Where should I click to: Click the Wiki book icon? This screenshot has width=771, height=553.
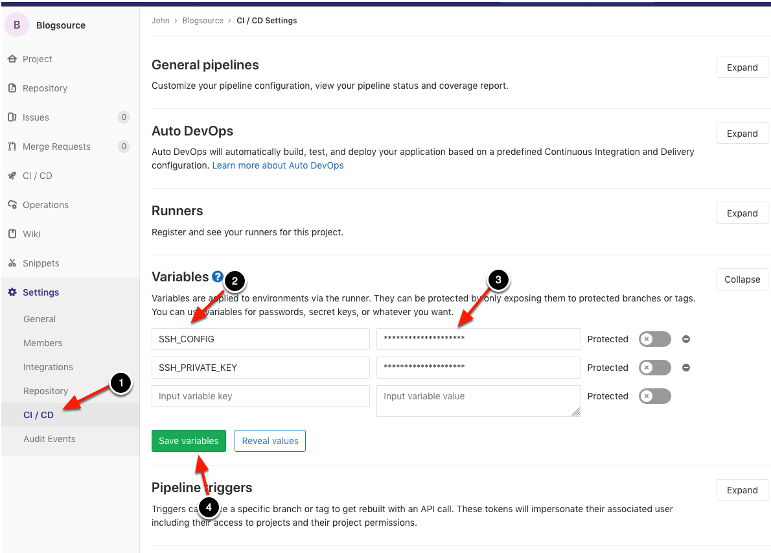click(12, 234)
